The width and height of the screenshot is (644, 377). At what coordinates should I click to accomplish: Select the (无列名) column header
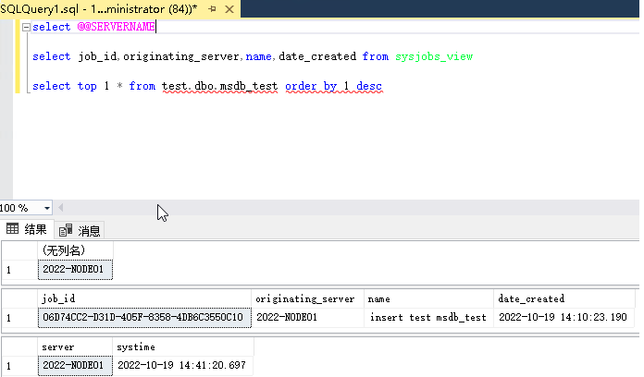[x=75, y=250]
